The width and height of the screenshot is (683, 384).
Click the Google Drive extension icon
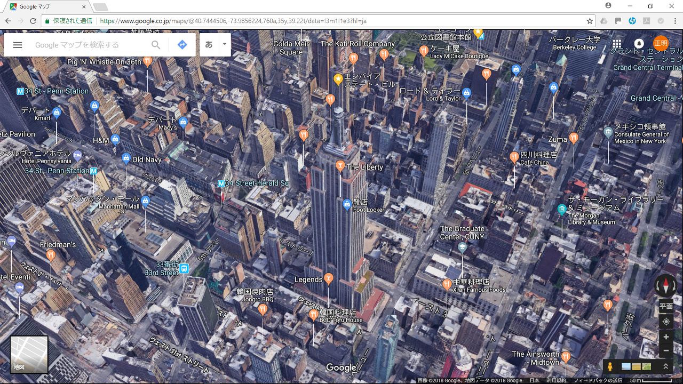pos(604,21)
